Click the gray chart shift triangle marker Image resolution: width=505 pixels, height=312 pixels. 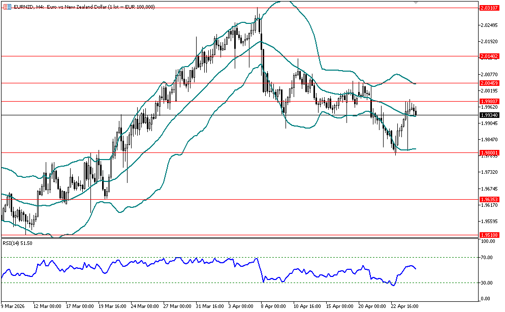coord(417,3)
